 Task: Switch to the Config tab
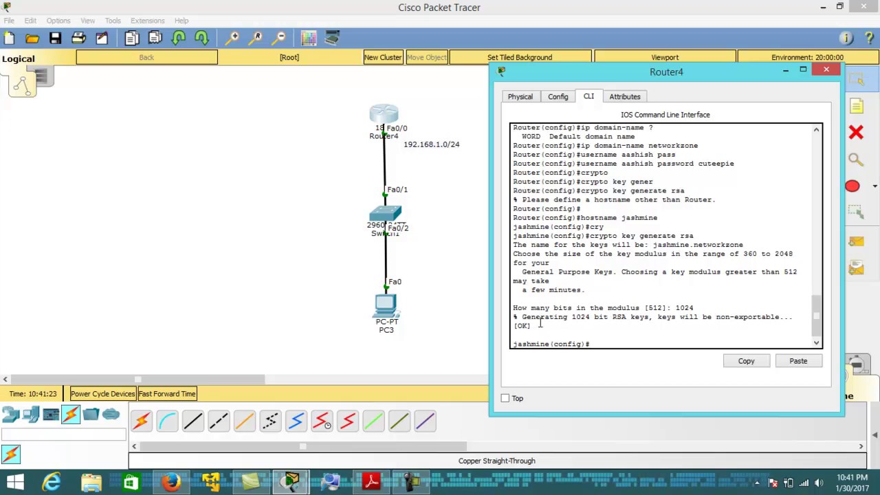pyautogui.click(x=558, y=97)
